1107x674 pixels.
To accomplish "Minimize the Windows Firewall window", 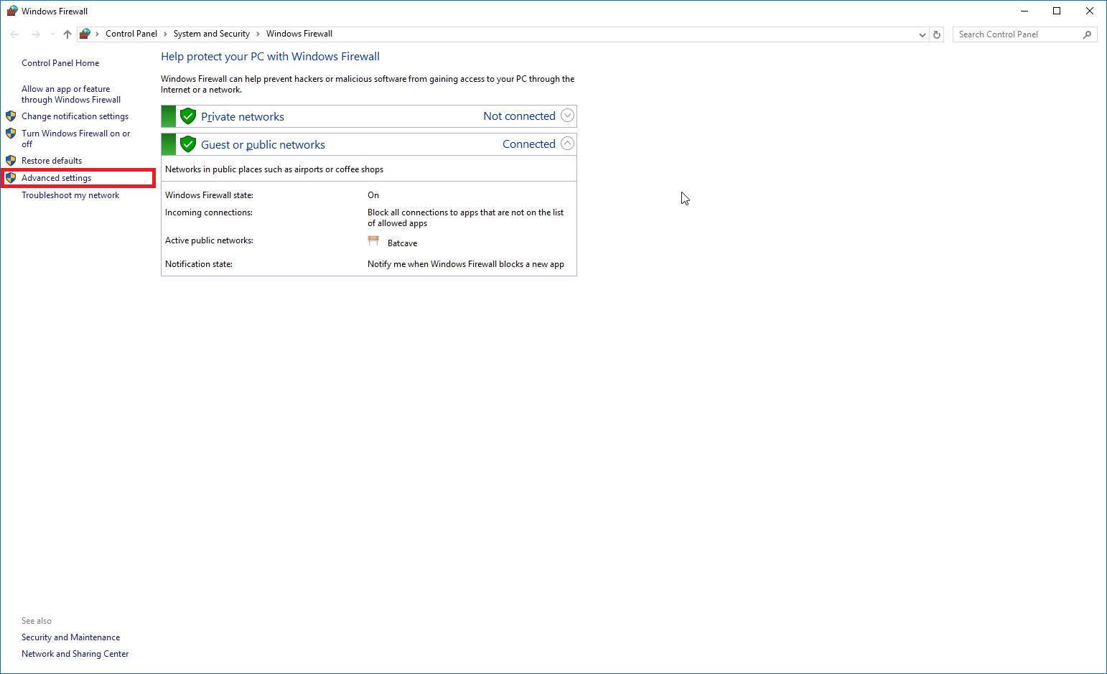I will click(1024, 11).
